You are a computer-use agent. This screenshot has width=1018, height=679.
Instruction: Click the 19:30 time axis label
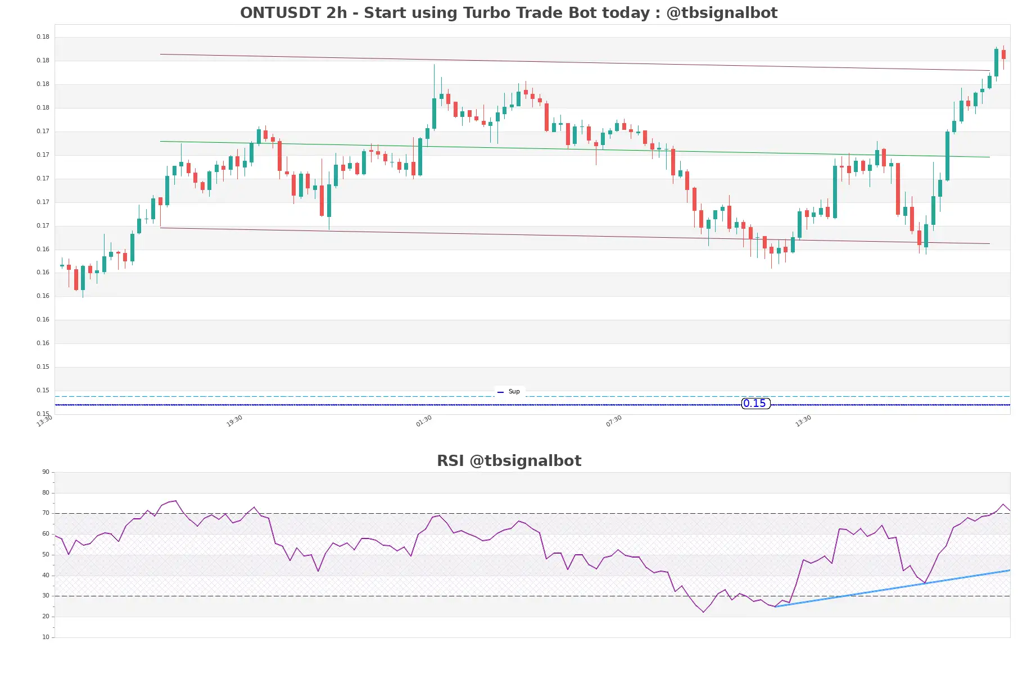click(234, 421)
